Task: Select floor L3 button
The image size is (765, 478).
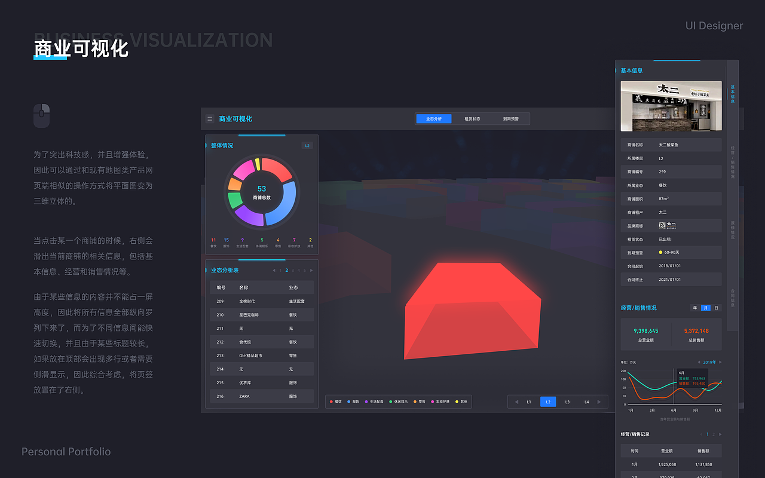Action: click(567, 402)
